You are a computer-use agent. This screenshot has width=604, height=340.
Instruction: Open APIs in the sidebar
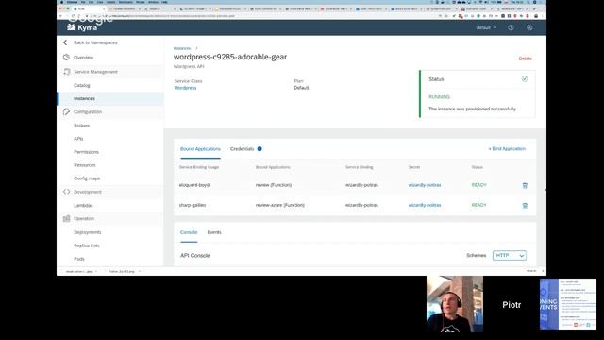click(78, 139)
